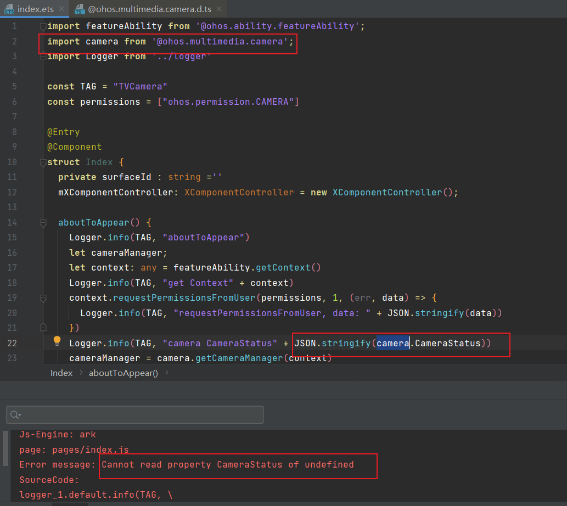Click the 'Cannot read property CameraStatus of undefined' message
This screenshot has height=506, width=567.
coord(228,465)
